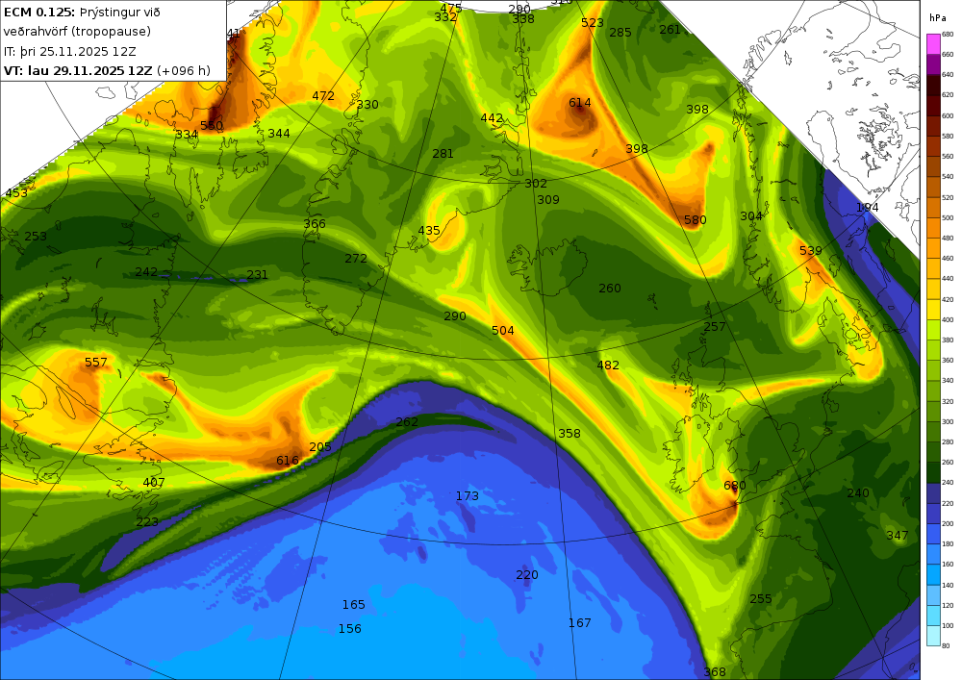
Task: Click the map value '223'
Action: pyautogui.click(x=147, y=522)
